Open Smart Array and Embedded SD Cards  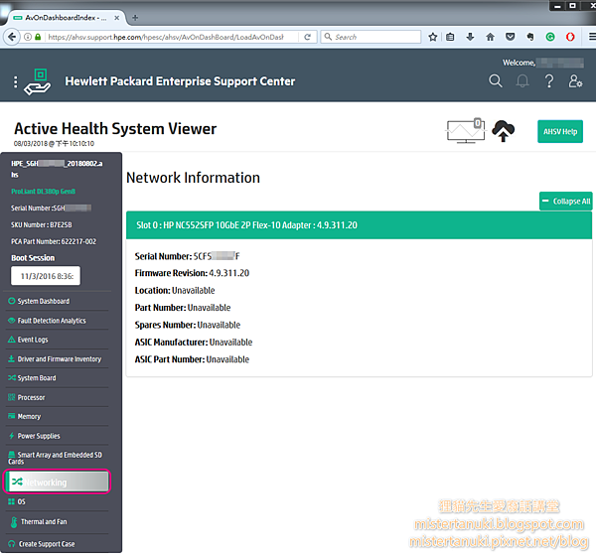(55, 458)
